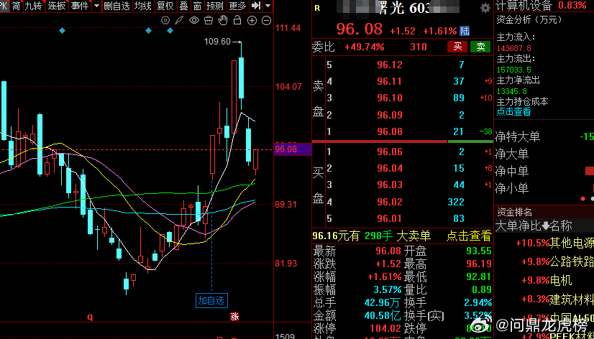Select the hand pan tool
Image resolution: width=594 pixels, height=339 pixels.
pyautogui.click(x=224, y=20)
